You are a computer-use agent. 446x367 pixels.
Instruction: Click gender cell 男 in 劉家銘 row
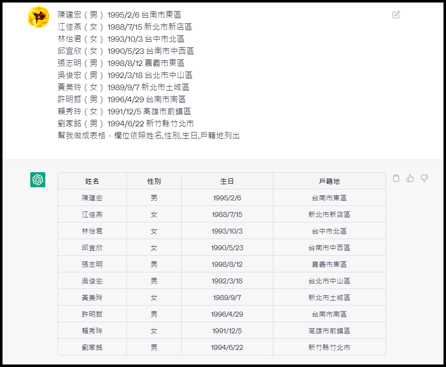pos(154,347)
